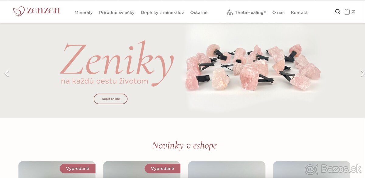
Task: Click the ZENZEN logo
Action: pos(36,11)
